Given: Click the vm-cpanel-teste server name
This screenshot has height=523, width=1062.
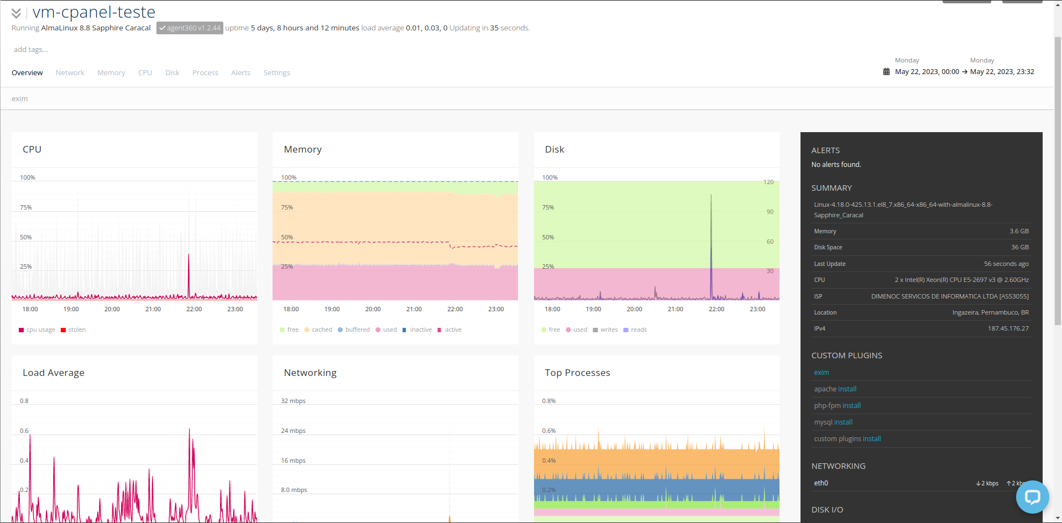Looking at the screenshot, I should click(94, 12).
